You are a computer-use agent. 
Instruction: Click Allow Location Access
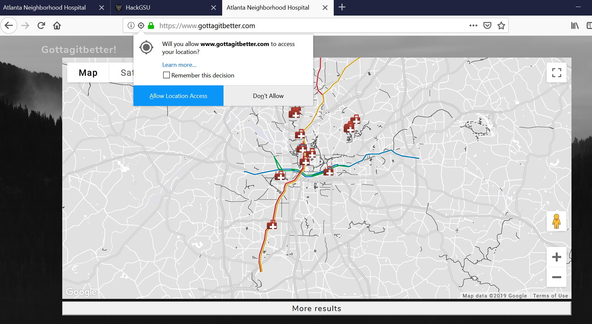(x=178, y=96)
